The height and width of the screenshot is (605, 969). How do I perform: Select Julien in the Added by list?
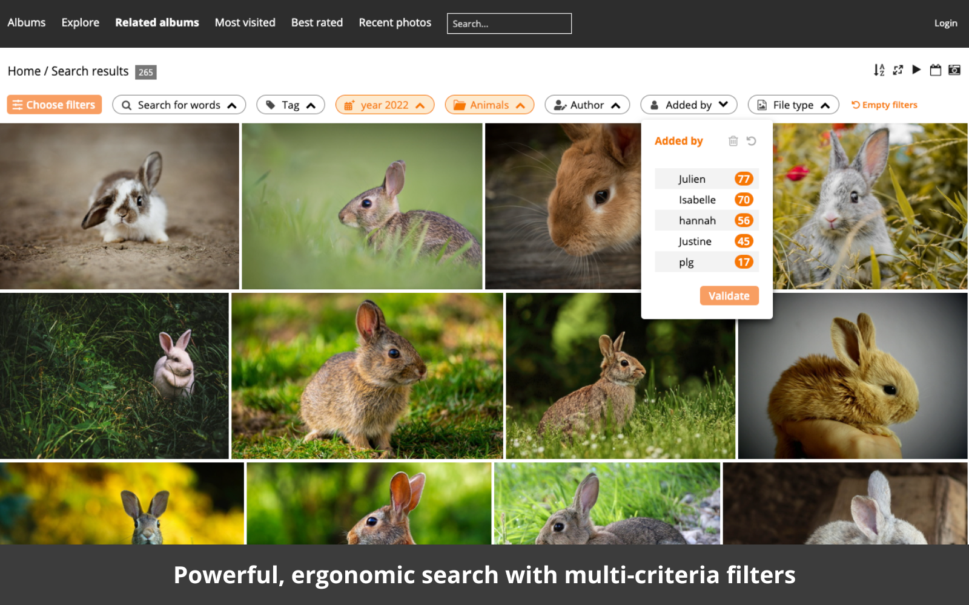[706, 178]
